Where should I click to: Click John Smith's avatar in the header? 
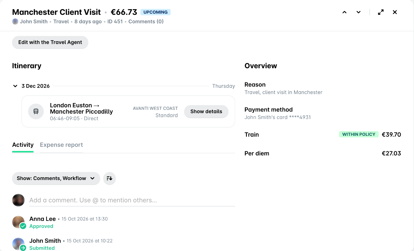click(15, 22)
